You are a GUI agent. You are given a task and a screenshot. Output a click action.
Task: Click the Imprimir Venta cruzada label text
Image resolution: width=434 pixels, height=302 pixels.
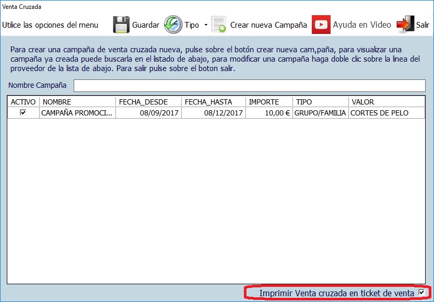point(336,293)
